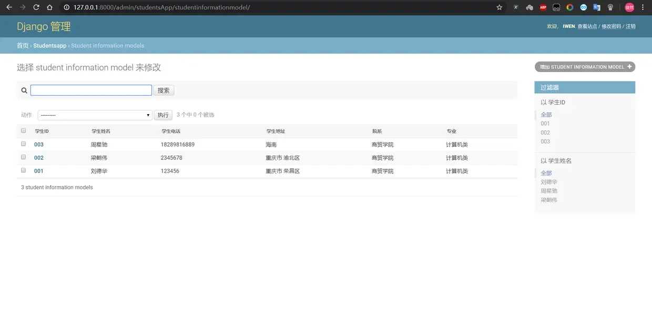Sort by 学生电话 column header
This screenshot has width=652, height=335.
(x=171, y=131)
